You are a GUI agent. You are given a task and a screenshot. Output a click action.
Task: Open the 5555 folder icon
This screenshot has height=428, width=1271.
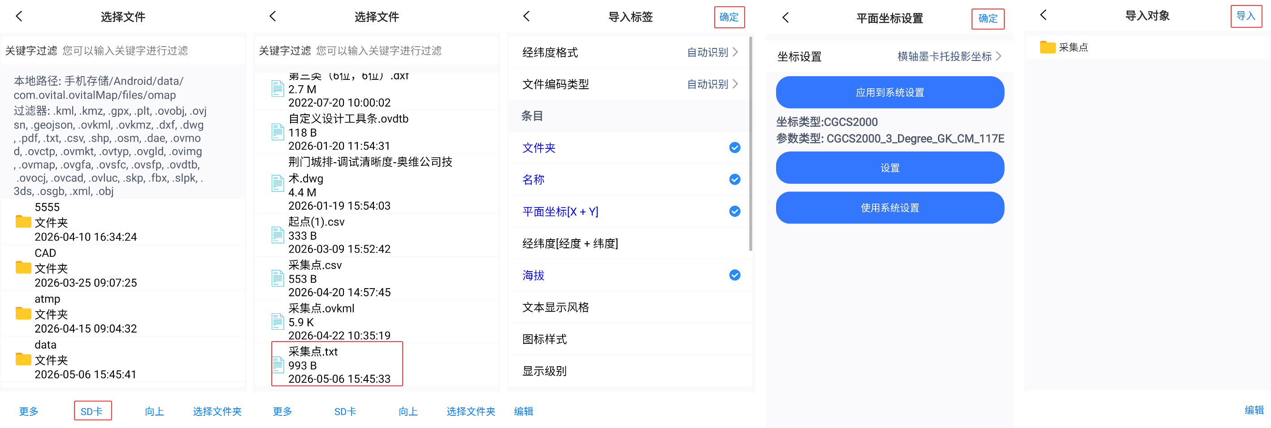pos(23,222)
